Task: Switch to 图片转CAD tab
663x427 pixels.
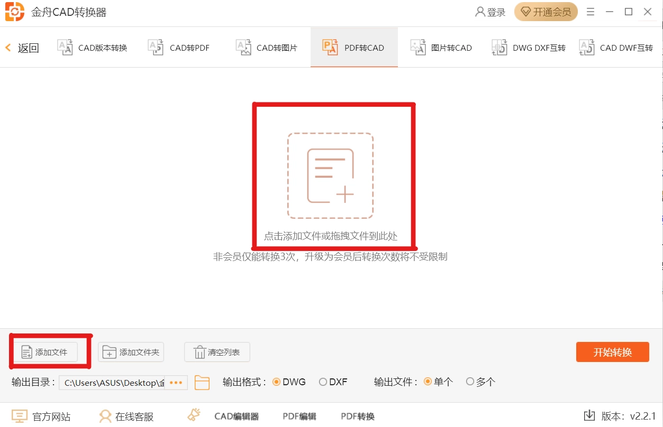Action: tap(441, 48)
